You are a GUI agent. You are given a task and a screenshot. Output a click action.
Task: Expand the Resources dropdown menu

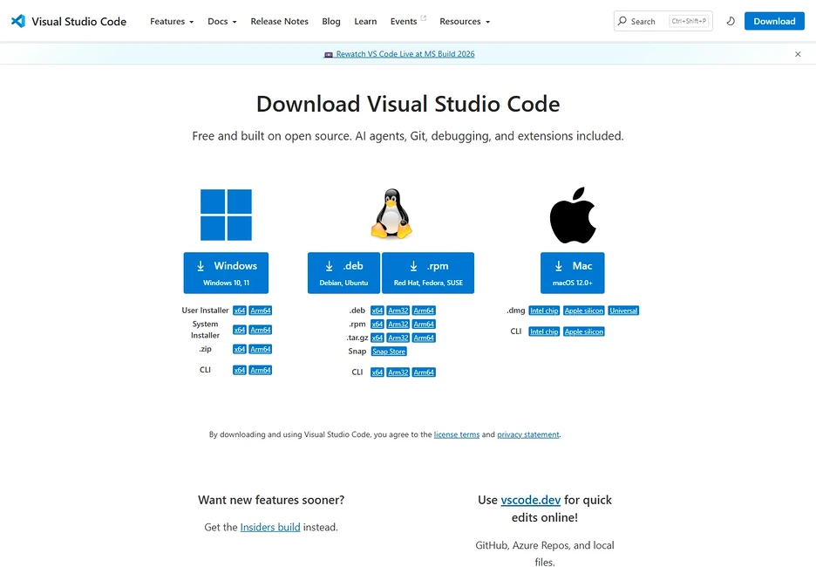click(x=465, y=21)
